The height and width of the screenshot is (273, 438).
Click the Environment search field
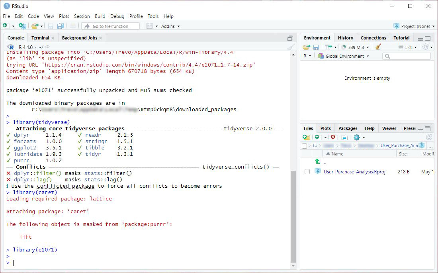pyautogui.click(x=407, y=56)
